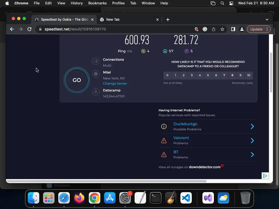Toggle the Chrome side panel
The image size is (279, 209).
click(x=233, y=29)
